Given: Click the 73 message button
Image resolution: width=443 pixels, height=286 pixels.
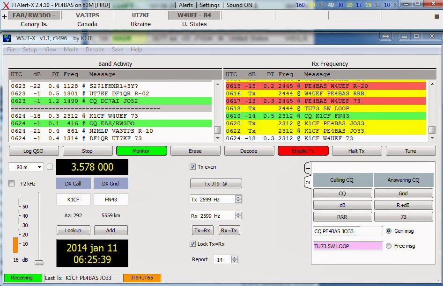Looking at the screenshot, I should click(x=404, y=217).
